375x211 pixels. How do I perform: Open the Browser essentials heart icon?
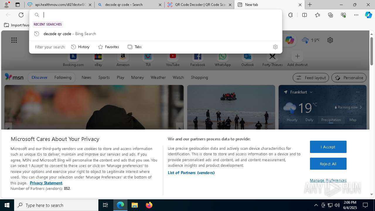pyautogui.click(x=343, y=15)
